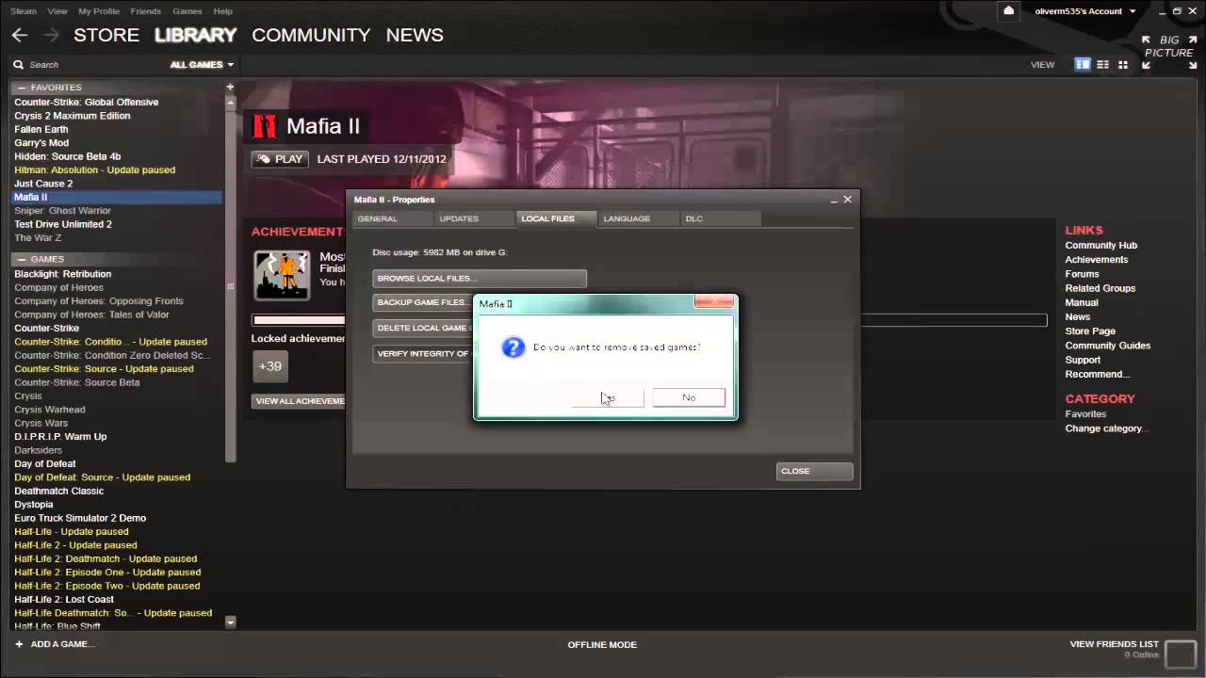Open the Forums link

pos(1082,274)
